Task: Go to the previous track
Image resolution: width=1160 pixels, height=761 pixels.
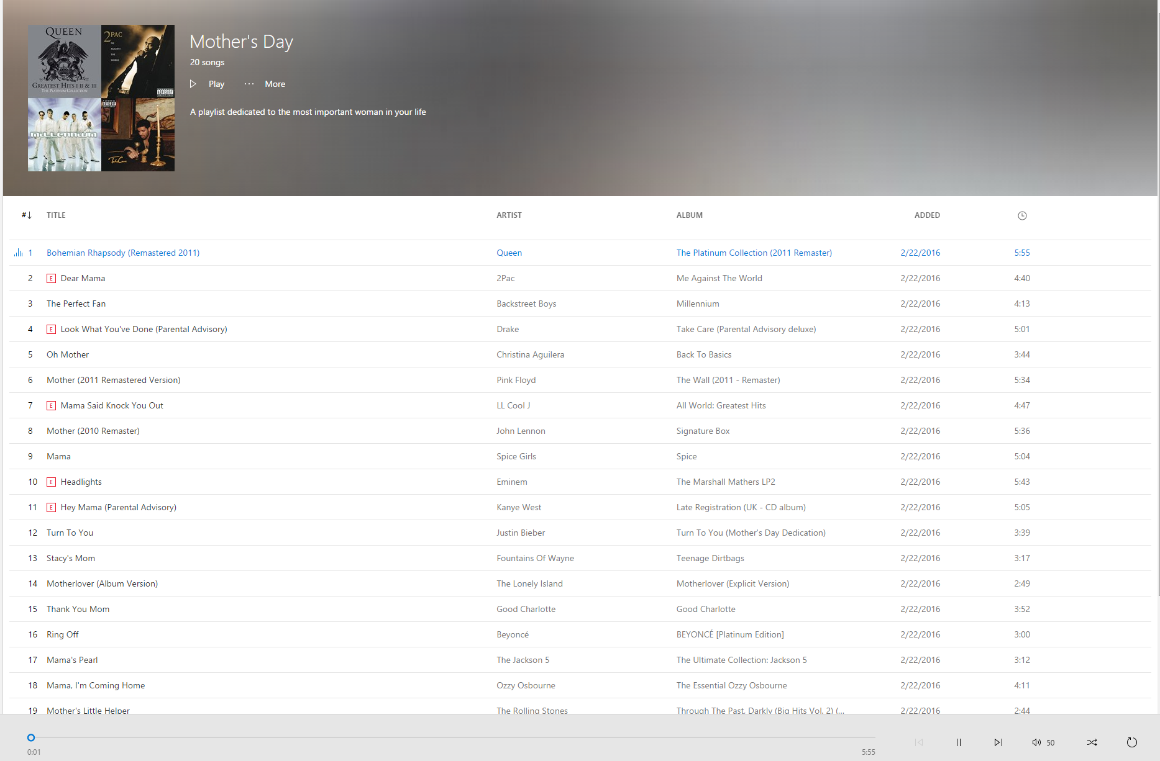Action: [x=919, y=742]
